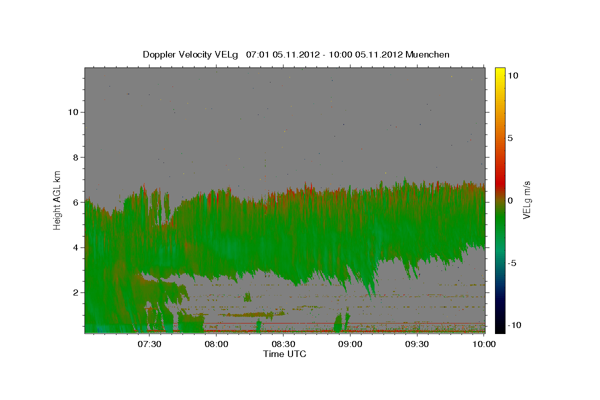Image resolution: width=600 pixels, height=400 pixels.
Task: Click the 08:30 time tick label
Action: click(x=283, y=344)
